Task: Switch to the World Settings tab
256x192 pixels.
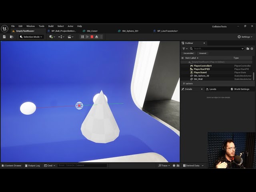Action: [240, 89]
